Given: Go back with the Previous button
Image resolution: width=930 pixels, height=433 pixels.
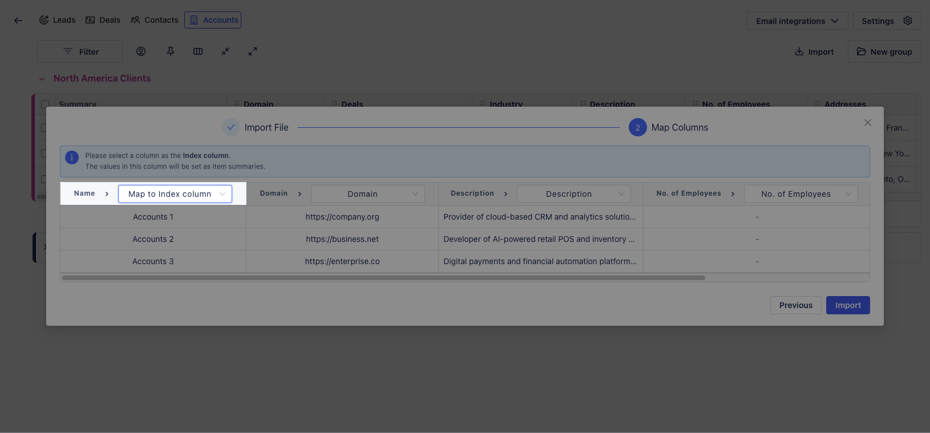Looking at the screenshot, I should pos(795,305).
